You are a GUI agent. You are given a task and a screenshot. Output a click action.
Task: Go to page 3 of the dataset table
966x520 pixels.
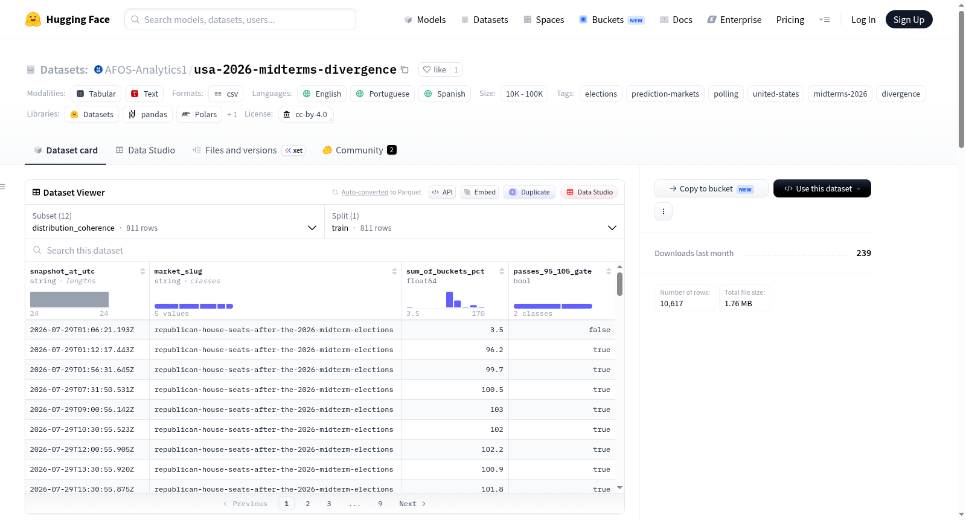329,504
